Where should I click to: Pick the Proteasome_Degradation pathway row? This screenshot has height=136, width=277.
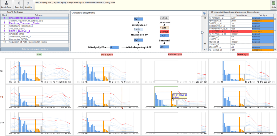tap(21, 26)
